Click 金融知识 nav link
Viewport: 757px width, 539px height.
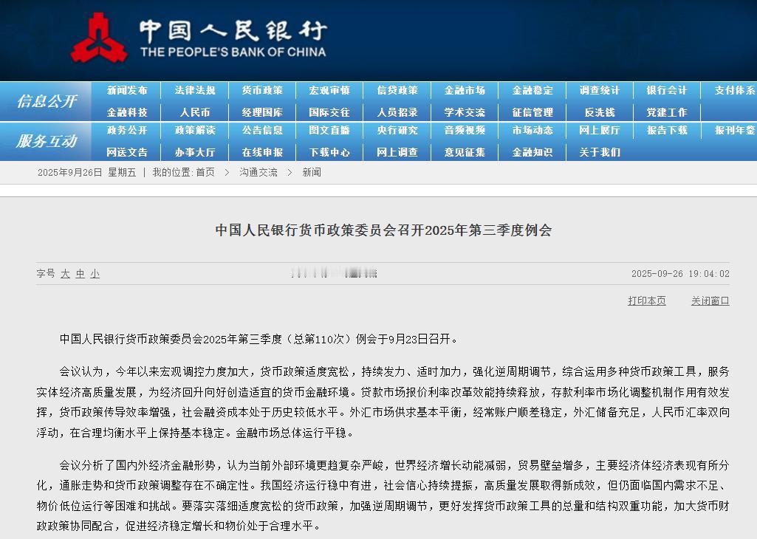[x=532, y=153]
